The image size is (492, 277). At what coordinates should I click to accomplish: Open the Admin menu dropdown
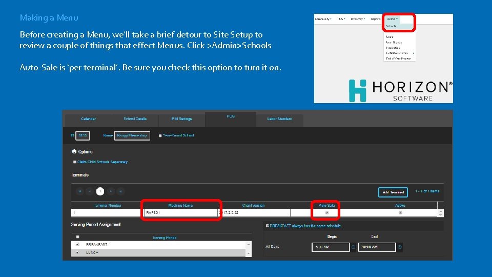[392, 19]
